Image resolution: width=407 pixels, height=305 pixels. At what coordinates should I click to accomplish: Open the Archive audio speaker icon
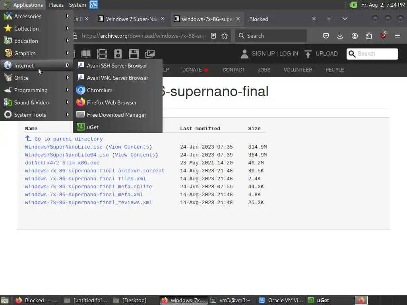118,54
